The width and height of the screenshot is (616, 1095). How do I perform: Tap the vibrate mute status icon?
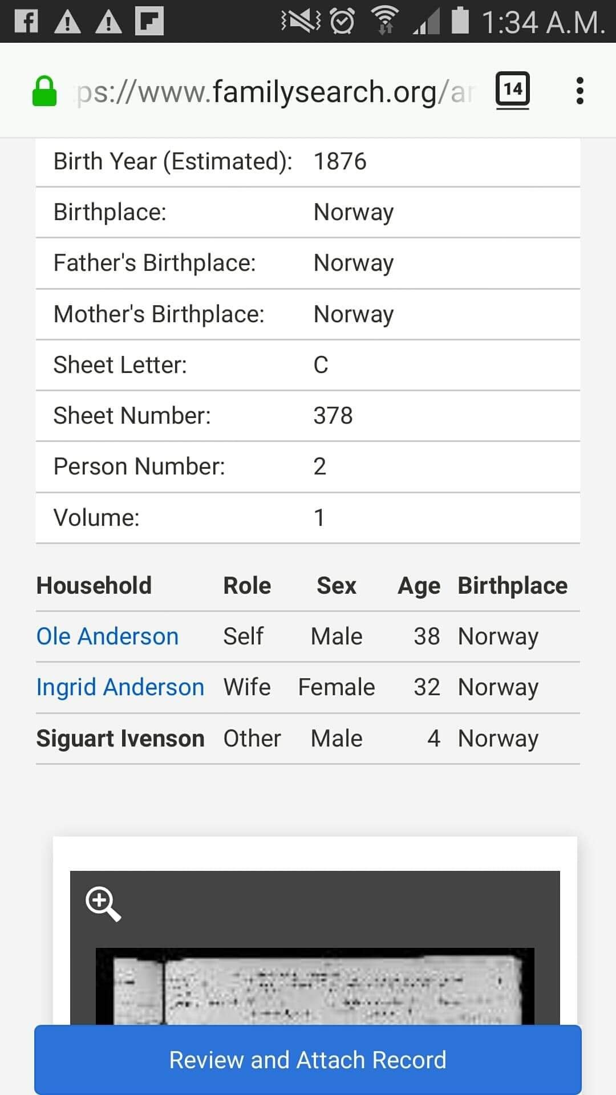pyautogui.click(x=301, y=22)
